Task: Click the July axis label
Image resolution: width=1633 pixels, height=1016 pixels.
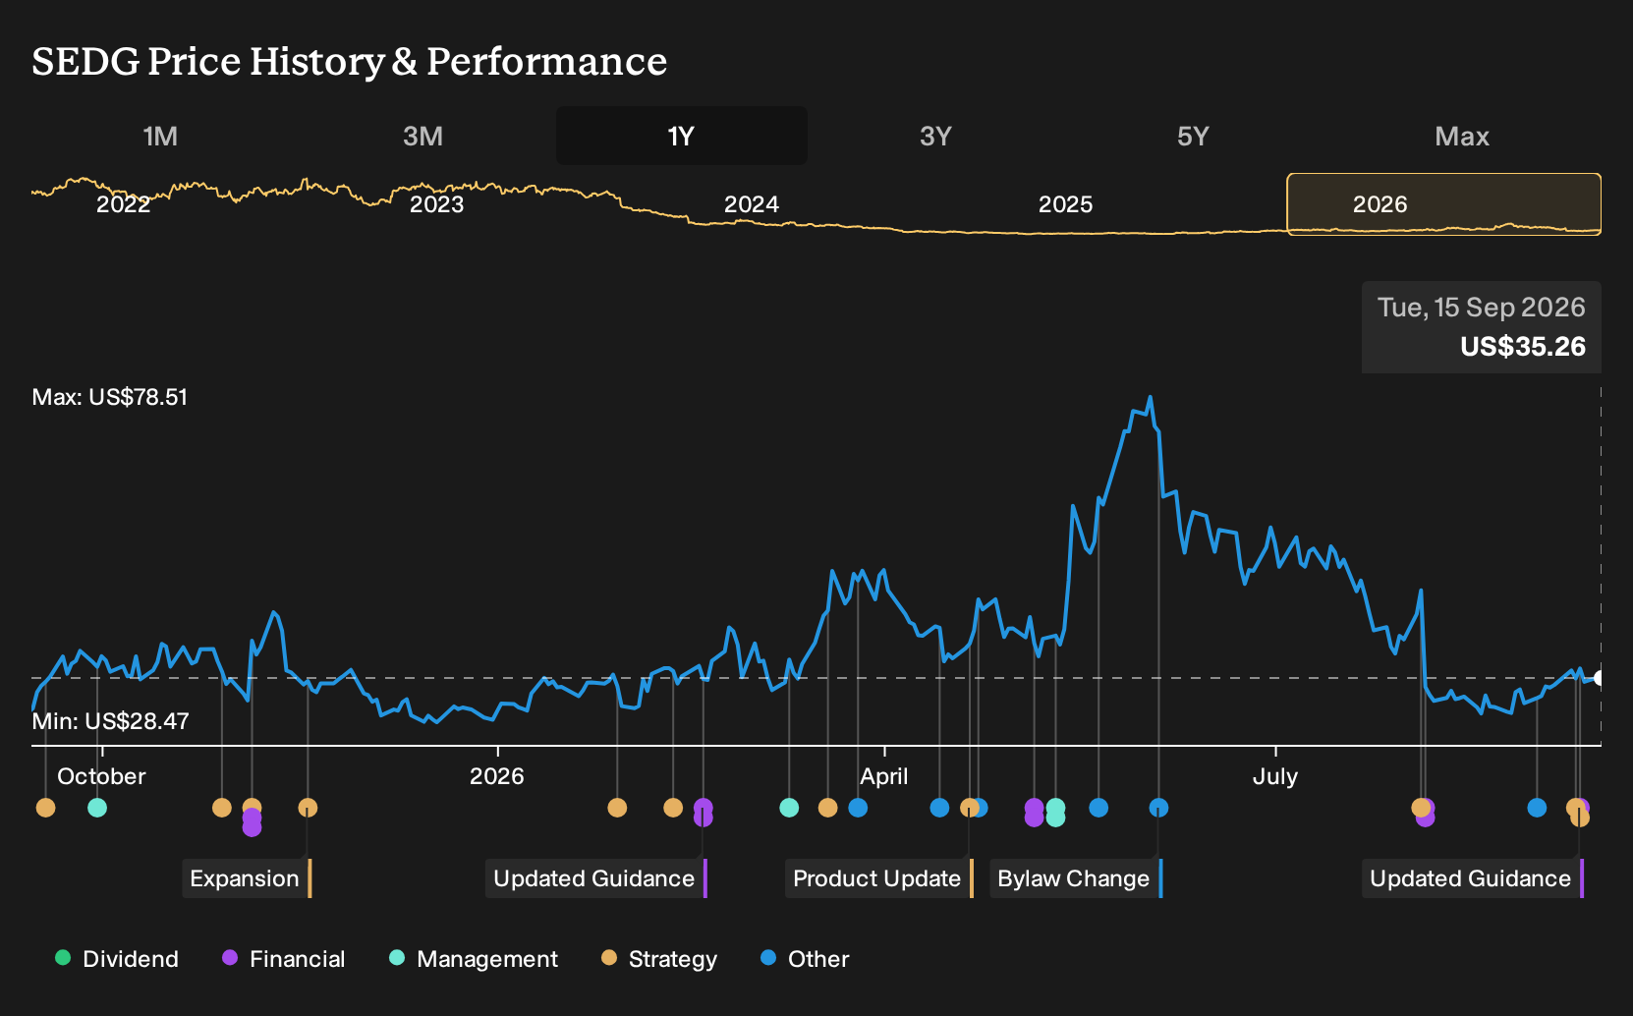Action: pyautogui.click(x=1275, y=776)
